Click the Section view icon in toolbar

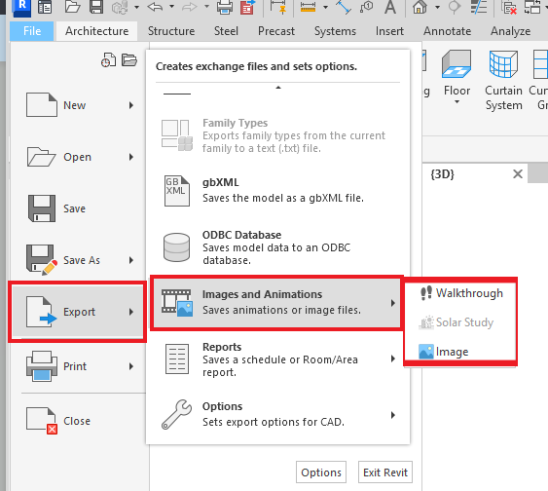455,7
